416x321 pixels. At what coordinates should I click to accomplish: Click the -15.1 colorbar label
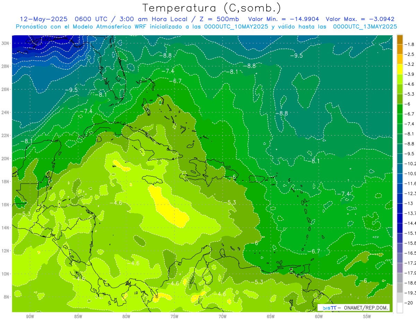click(410, 233)
